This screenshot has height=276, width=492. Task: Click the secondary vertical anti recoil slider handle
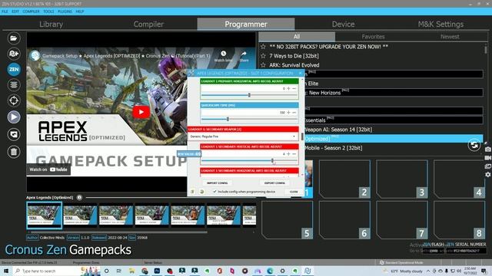272,160
